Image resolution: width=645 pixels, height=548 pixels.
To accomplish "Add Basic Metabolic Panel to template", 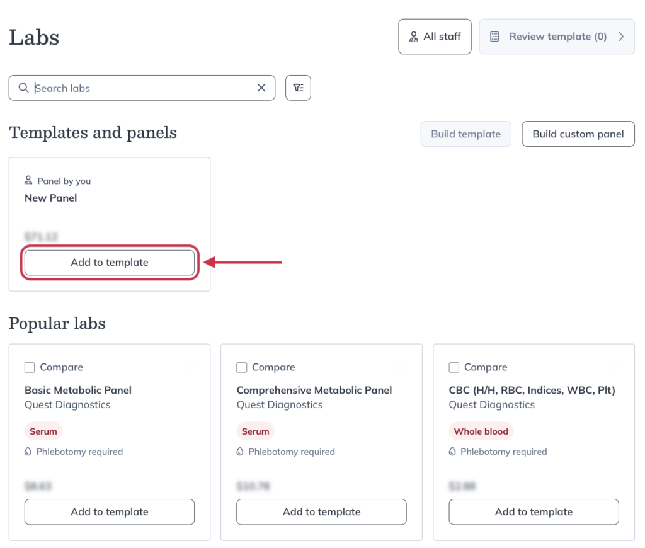I will [110, 512].
